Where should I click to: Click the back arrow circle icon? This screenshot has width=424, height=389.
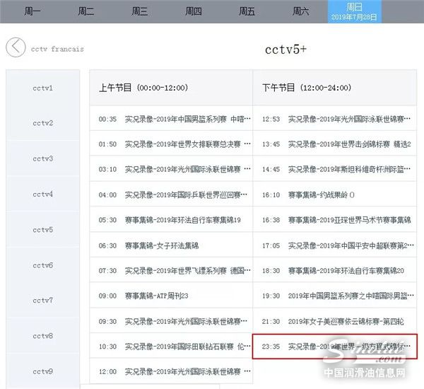16,48
